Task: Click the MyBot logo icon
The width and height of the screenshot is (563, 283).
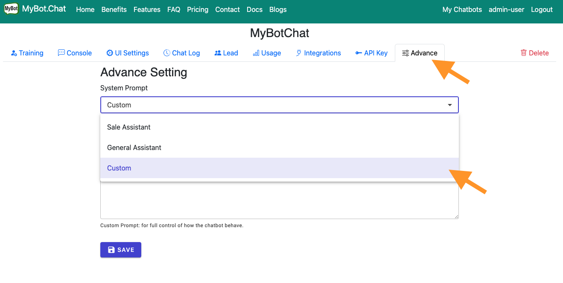Action: pyautogui.click(x=11, y=9)
